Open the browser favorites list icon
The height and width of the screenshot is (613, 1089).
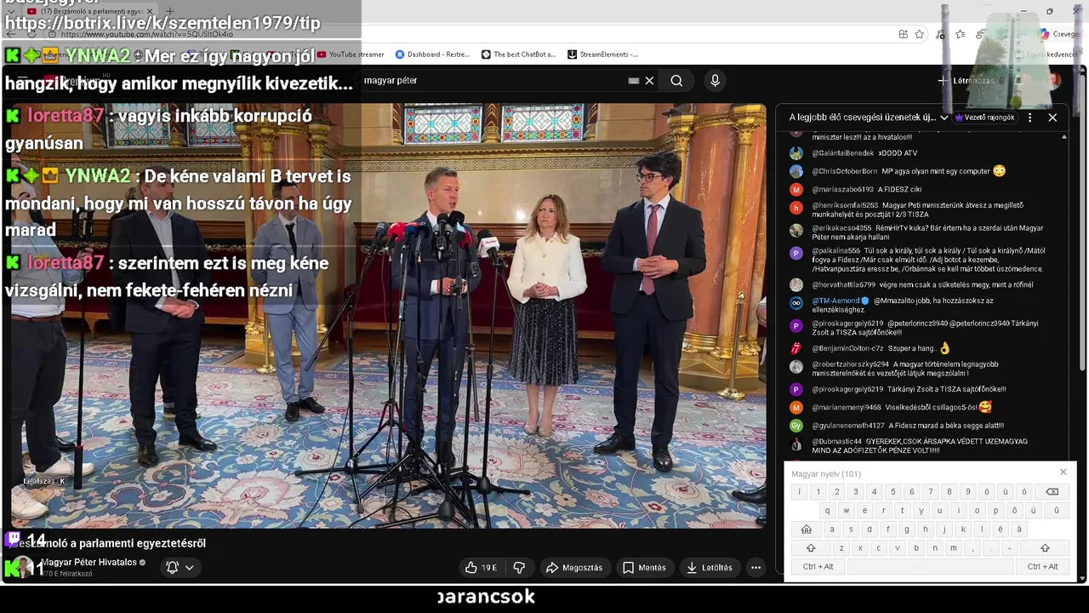point(960,34)
